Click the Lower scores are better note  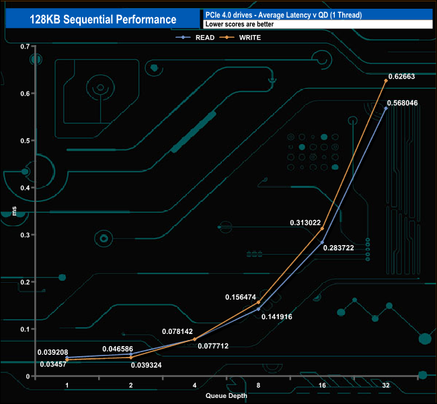[x=239, y=24]
